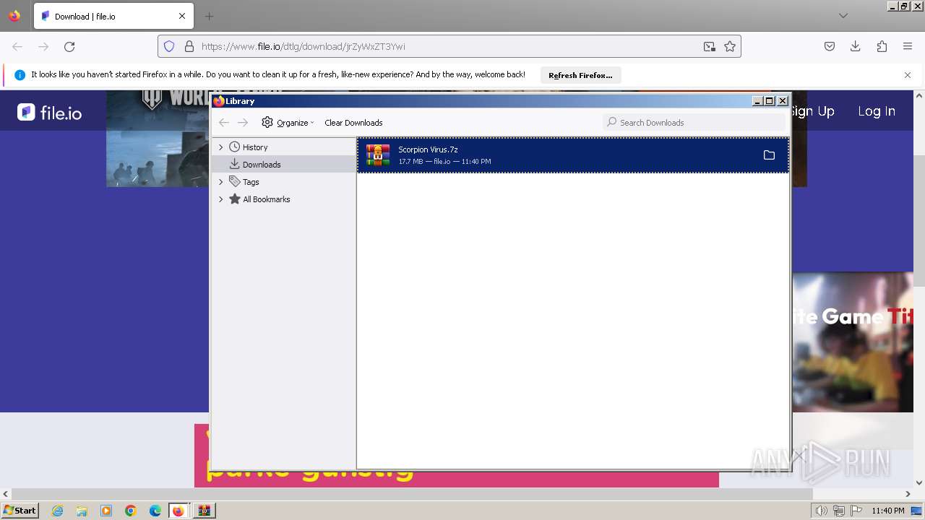925x520 pixels.
Task: Open volume control in system tray
Action: tap(821, 511)
